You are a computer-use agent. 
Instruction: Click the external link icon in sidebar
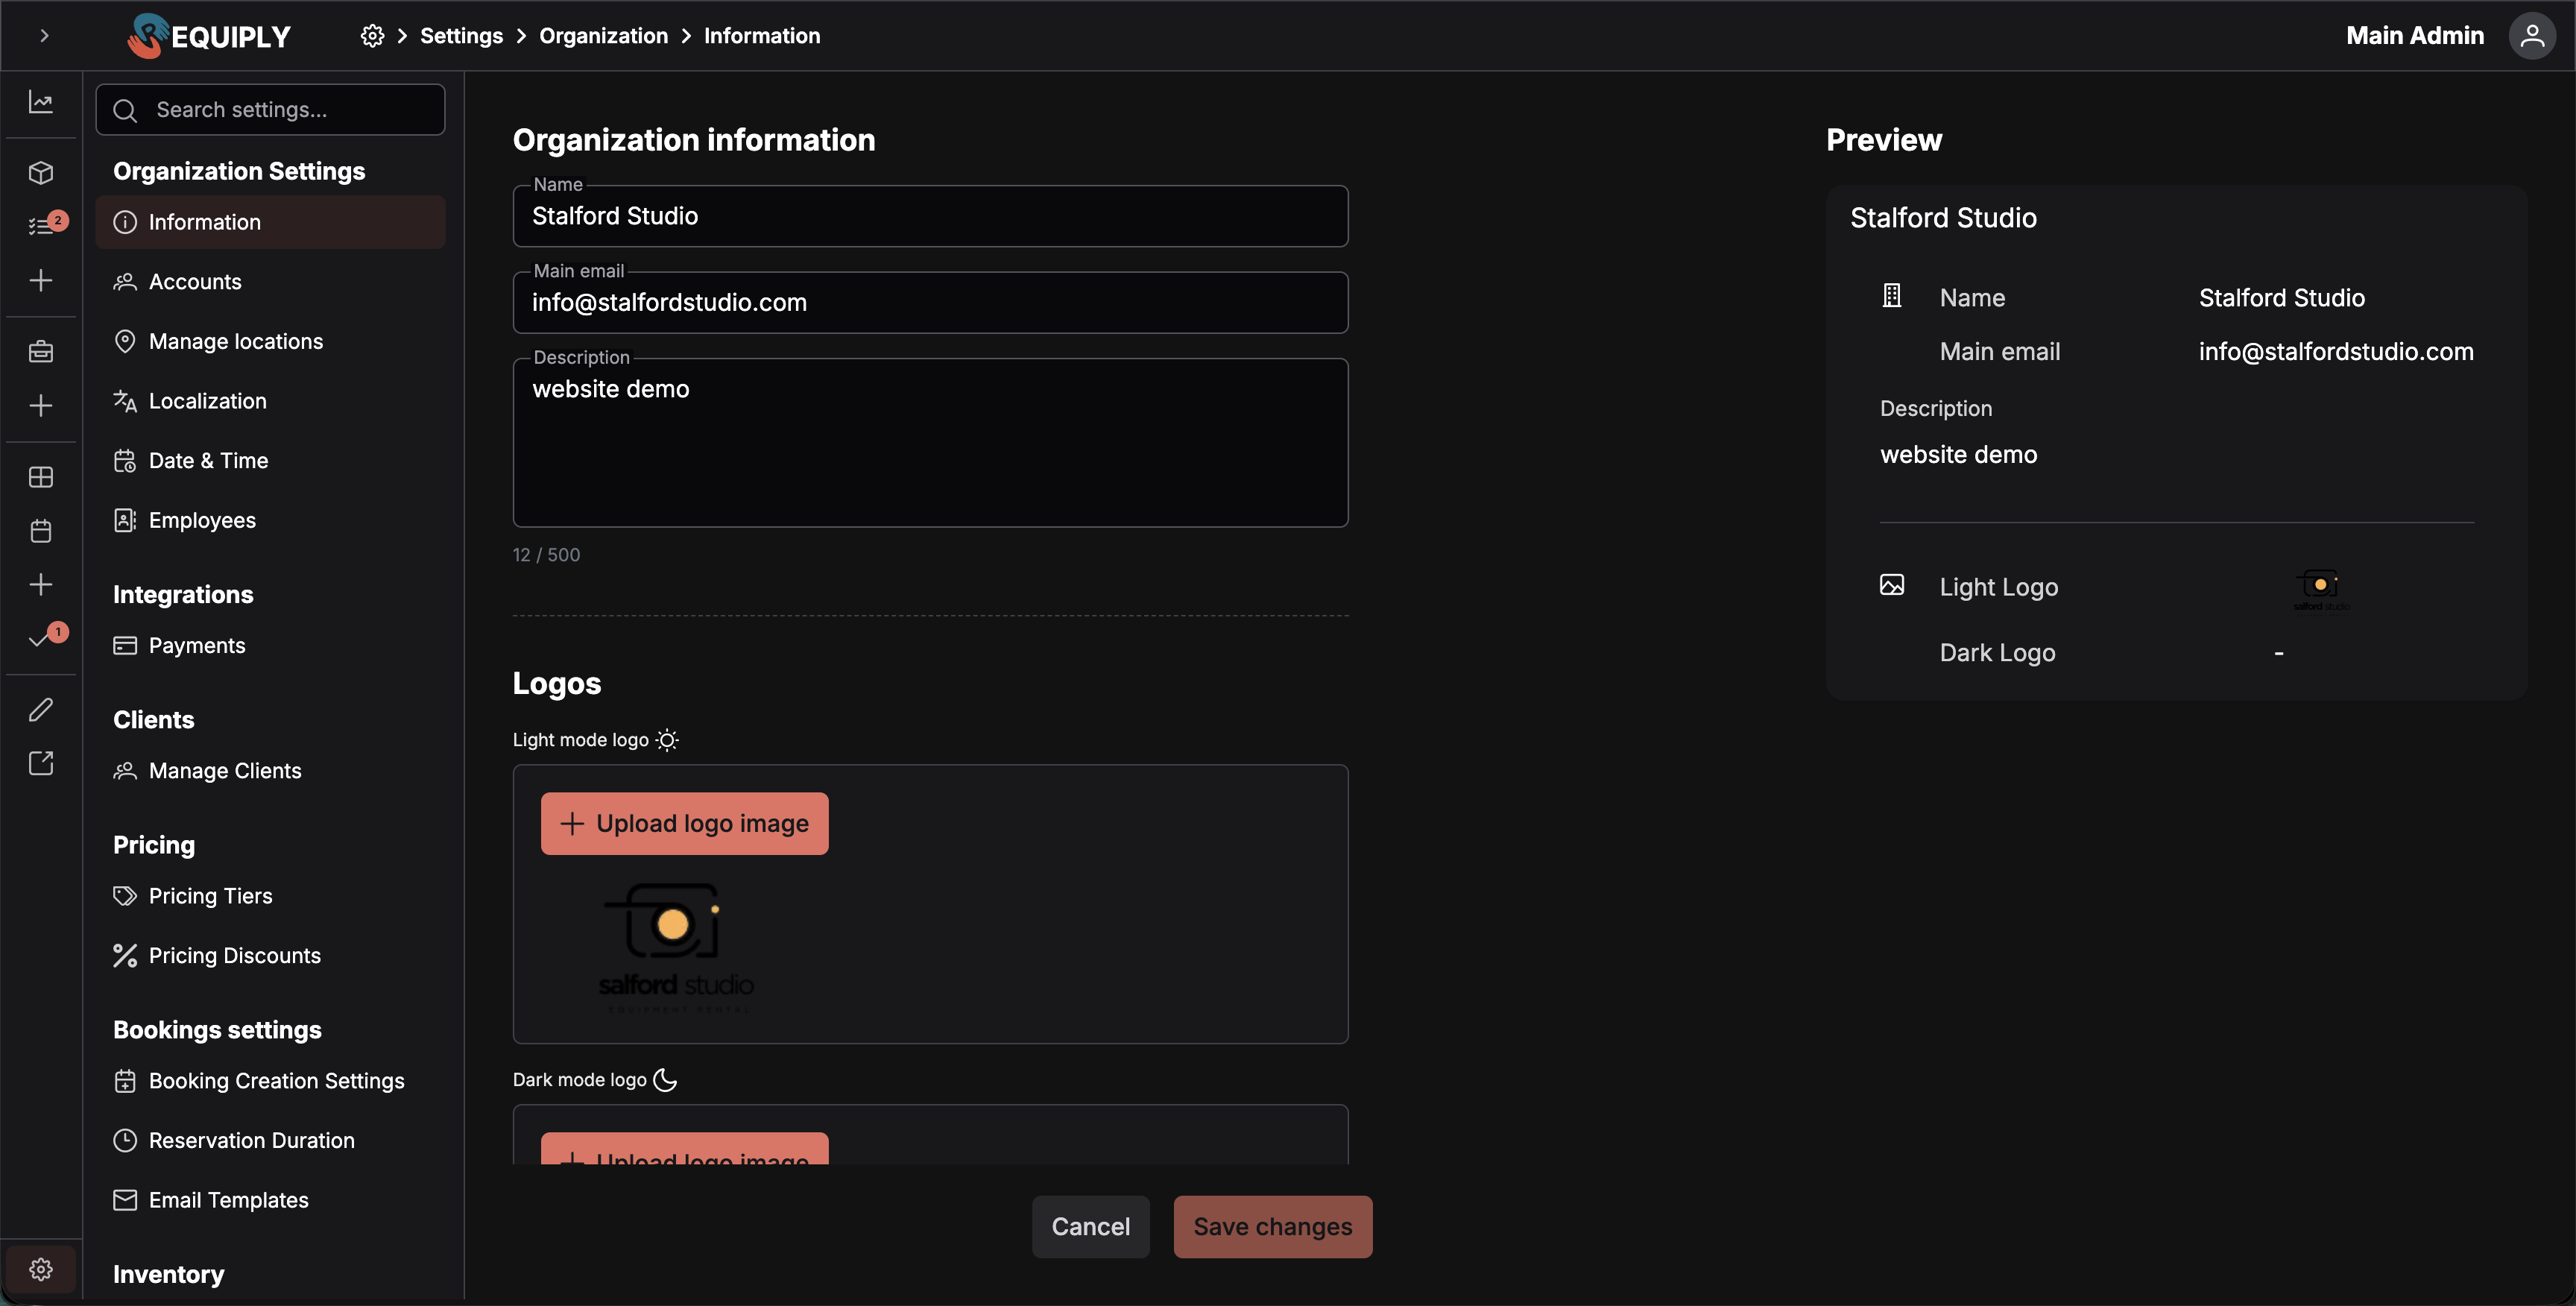coord(41,763)
